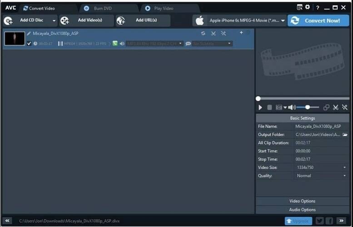Viewport: 353px width, 227px height.
Task: Click the pop-out preview window icon
Action: tap(326, 107)
